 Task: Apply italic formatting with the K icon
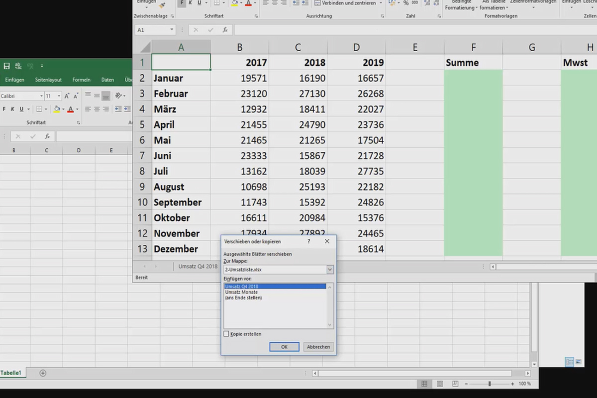(x=190, y=2)
